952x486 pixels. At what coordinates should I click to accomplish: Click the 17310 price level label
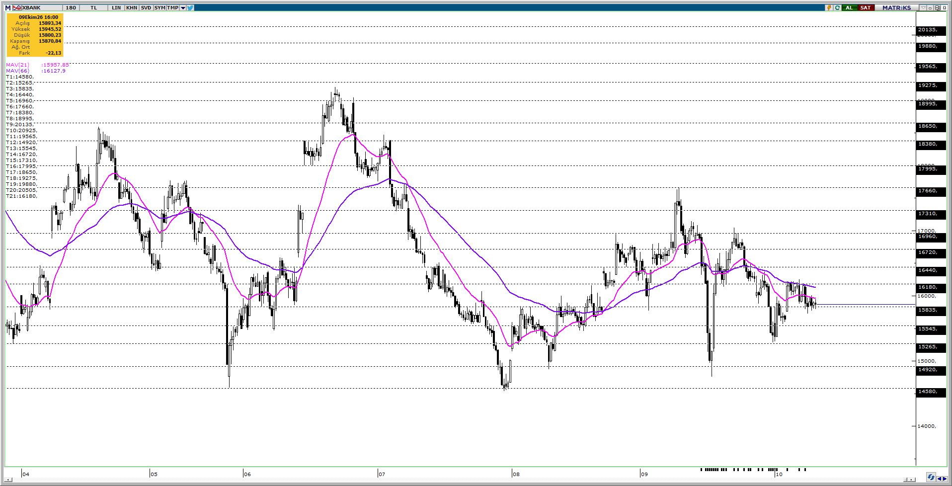(931, 214)
